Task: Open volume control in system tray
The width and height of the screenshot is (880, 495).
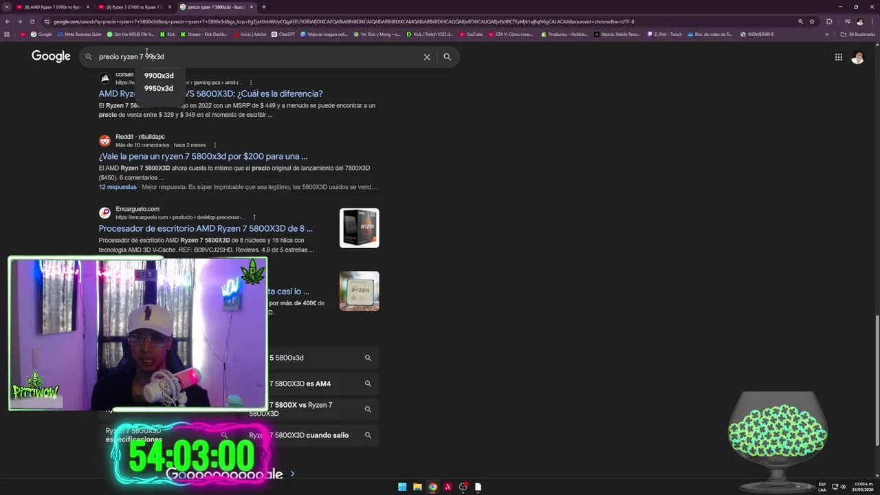Action: pos(843,487)
